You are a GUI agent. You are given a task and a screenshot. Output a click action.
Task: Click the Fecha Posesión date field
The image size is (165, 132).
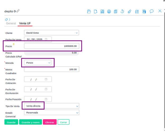(x=38, y=99)
